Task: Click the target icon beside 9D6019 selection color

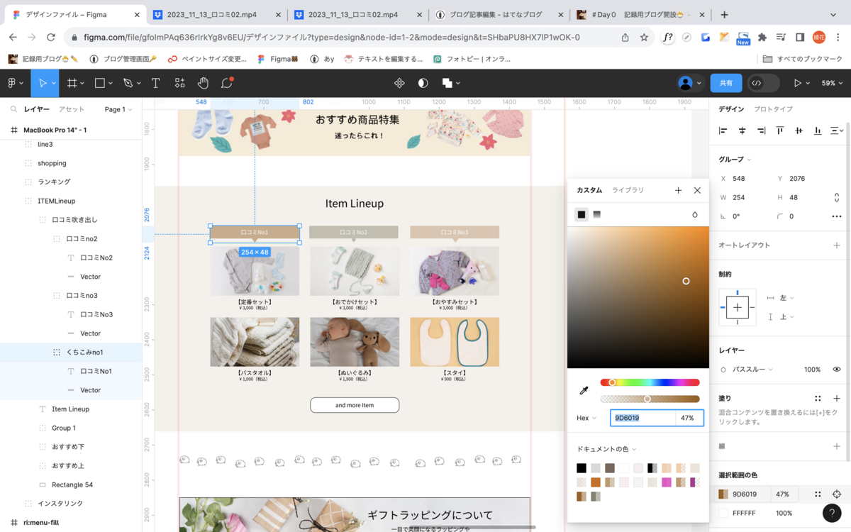Action: [837, 494]
